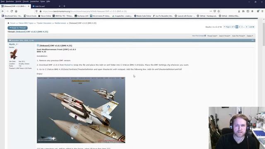This screenshot has height=149, width=265.
Task: Click the Mediterranean breadcrumb link
Action: coord(60,23)
